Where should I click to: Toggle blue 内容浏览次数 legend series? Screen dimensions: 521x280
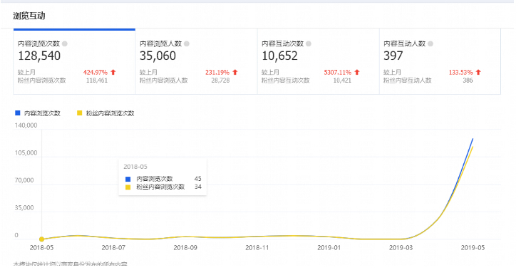coord(38,113)
